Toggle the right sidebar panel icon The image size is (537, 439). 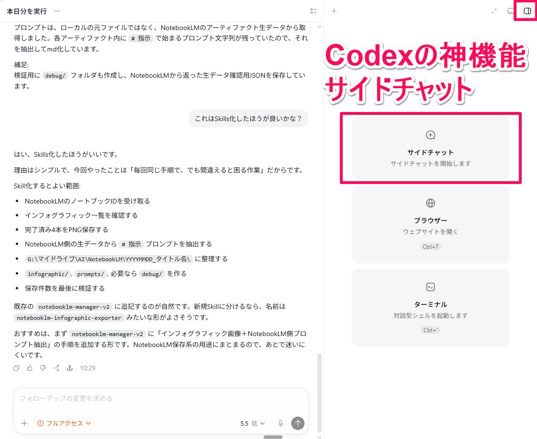pyautogui.click(x=527, y=11)
